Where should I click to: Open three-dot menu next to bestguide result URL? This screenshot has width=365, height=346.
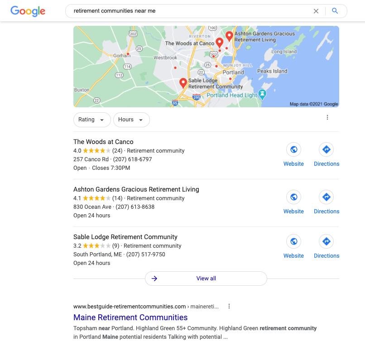pyautogui.click(x=229, y=306)
